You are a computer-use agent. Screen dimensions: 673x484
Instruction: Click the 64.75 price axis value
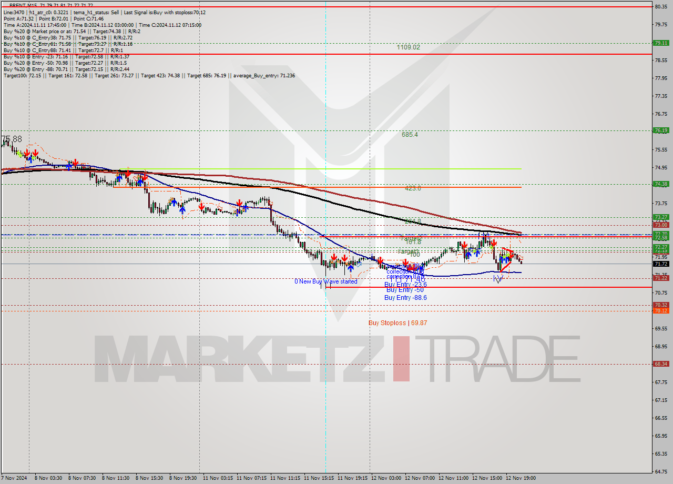click(660, 471)
